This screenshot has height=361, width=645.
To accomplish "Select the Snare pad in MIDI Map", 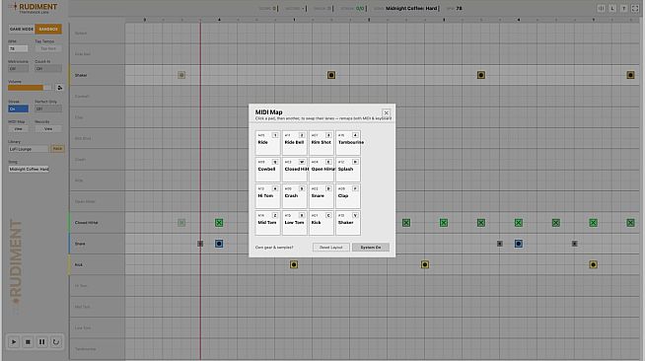I will pyautogui.click(x=322, y=196).
